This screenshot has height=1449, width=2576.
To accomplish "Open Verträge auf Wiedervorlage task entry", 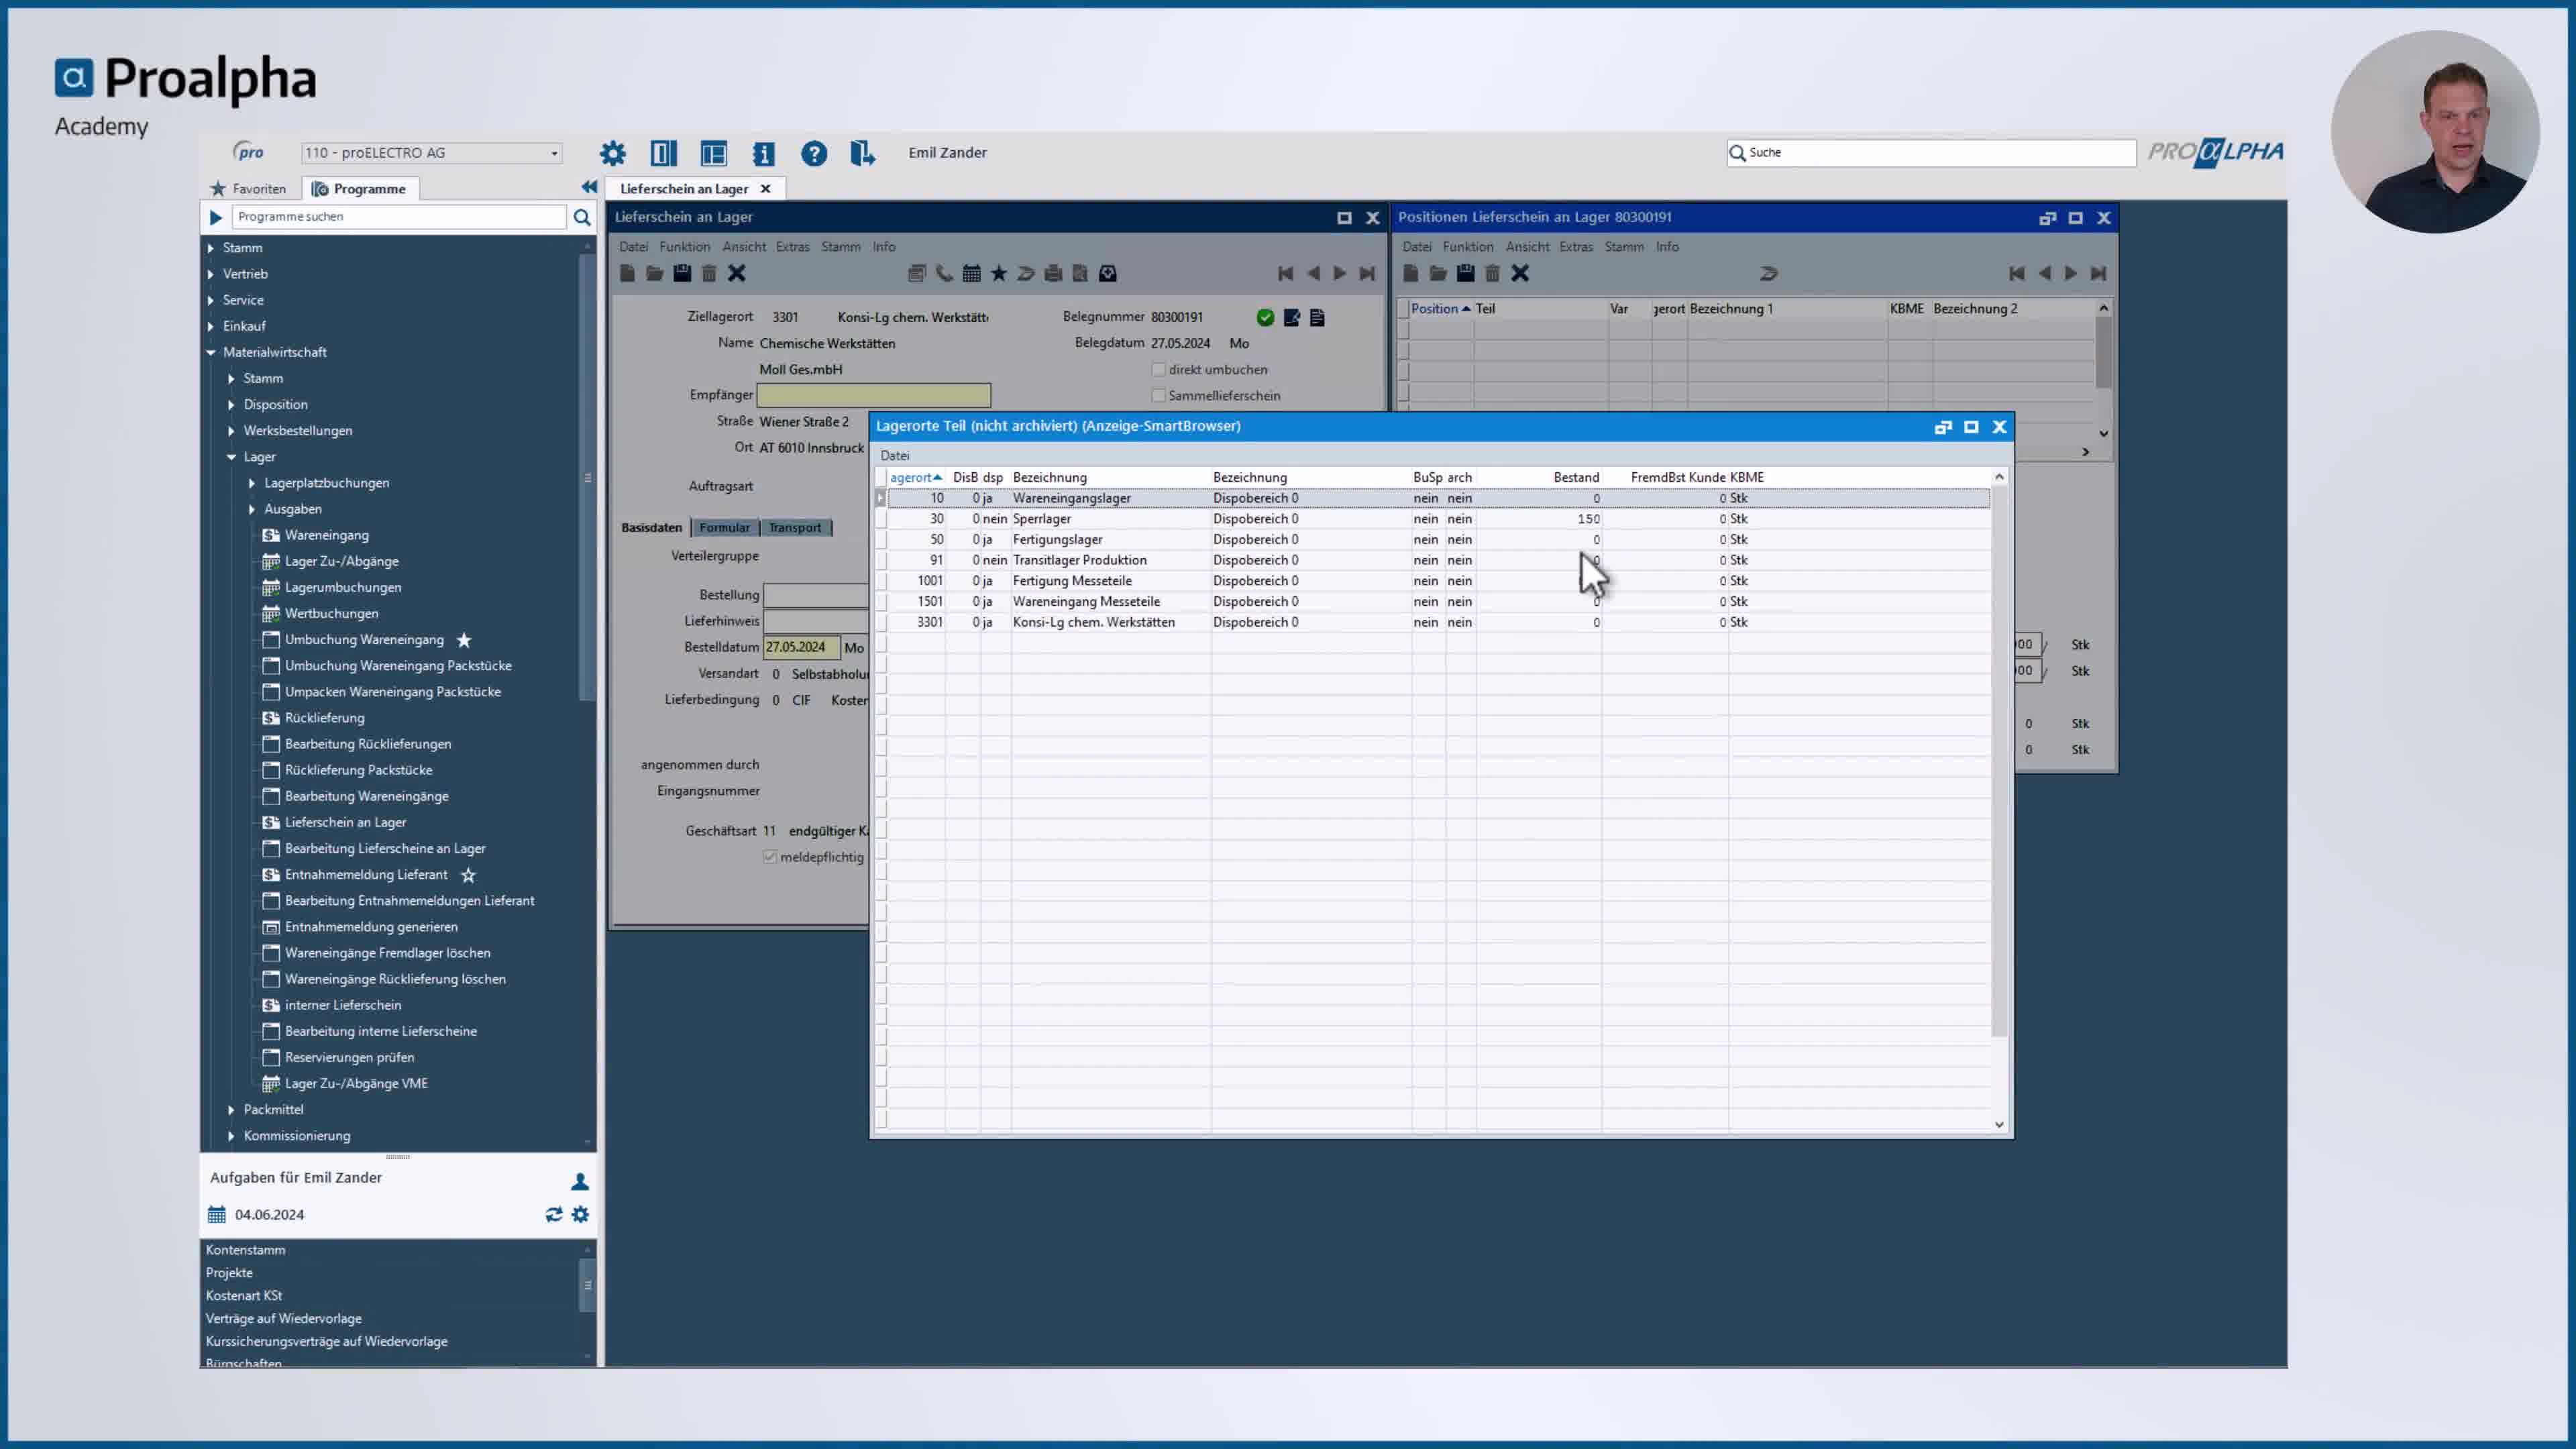I will point(283,1319).
